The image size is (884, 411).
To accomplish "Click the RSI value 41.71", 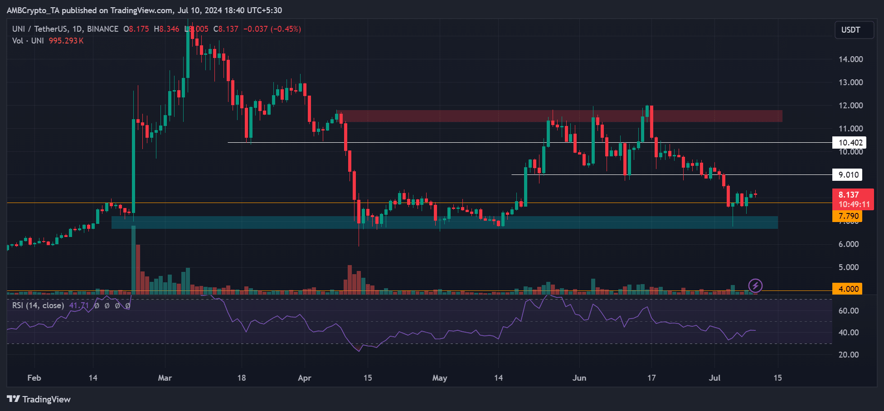I will tap(79, 305).
